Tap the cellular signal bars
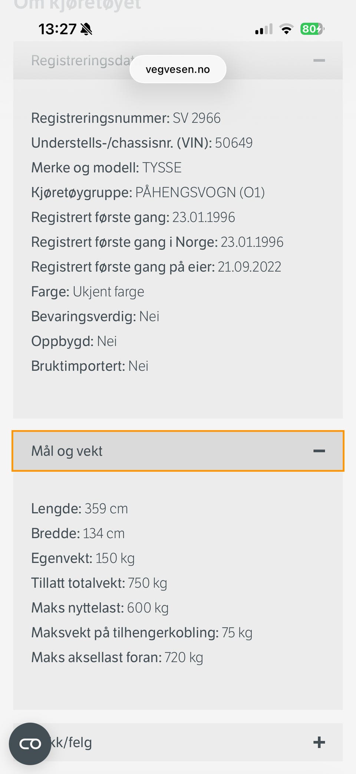This screenshot has width=356, height=774. 264,29
